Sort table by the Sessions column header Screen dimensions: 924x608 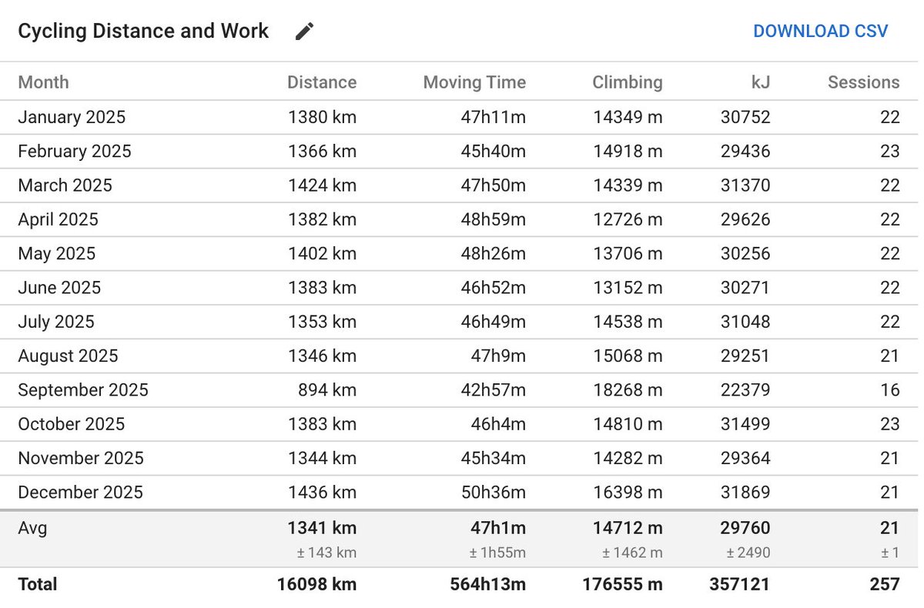pos(863,82)
